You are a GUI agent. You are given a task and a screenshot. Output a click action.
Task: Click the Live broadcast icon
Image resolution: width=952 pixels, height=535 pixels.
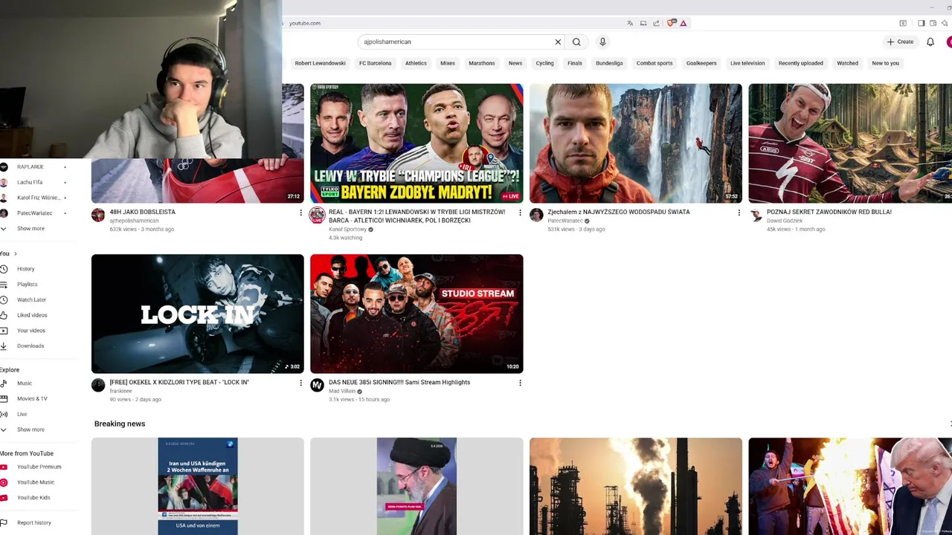point(4,414)
